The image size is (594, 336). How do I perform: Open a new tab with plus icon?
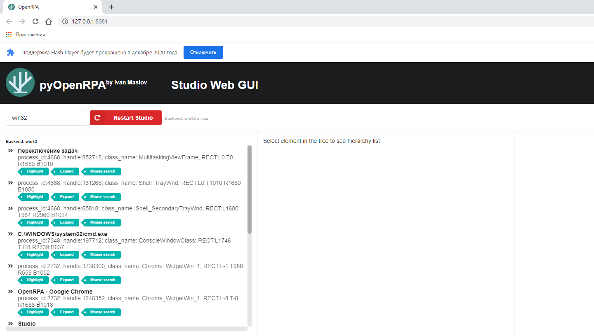click(111, 7)
